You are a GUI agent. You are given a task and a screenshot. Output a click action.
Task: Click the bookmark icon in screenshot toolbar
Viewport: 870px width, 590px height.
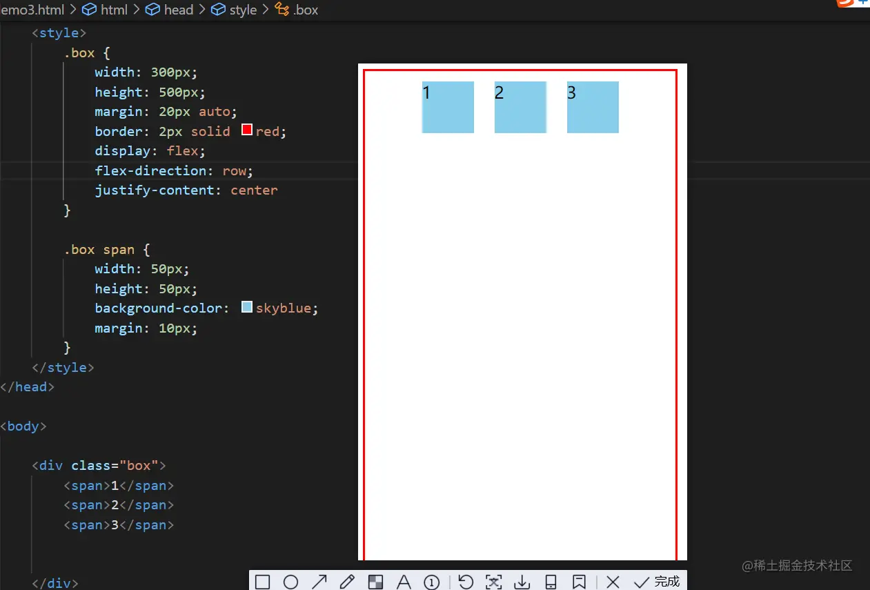[x=579, y=582]
